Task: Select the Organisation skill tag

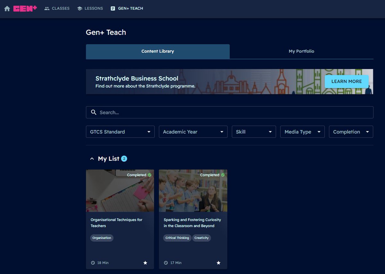Action: tap(102, 238)
